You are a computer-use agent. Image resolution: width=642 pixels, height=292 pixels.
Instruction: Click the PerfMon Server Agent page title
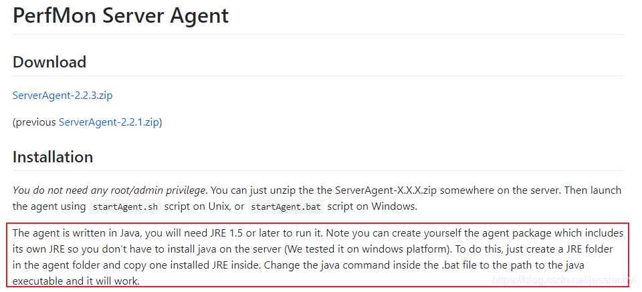pyautogui.click(x=121, y=15)
